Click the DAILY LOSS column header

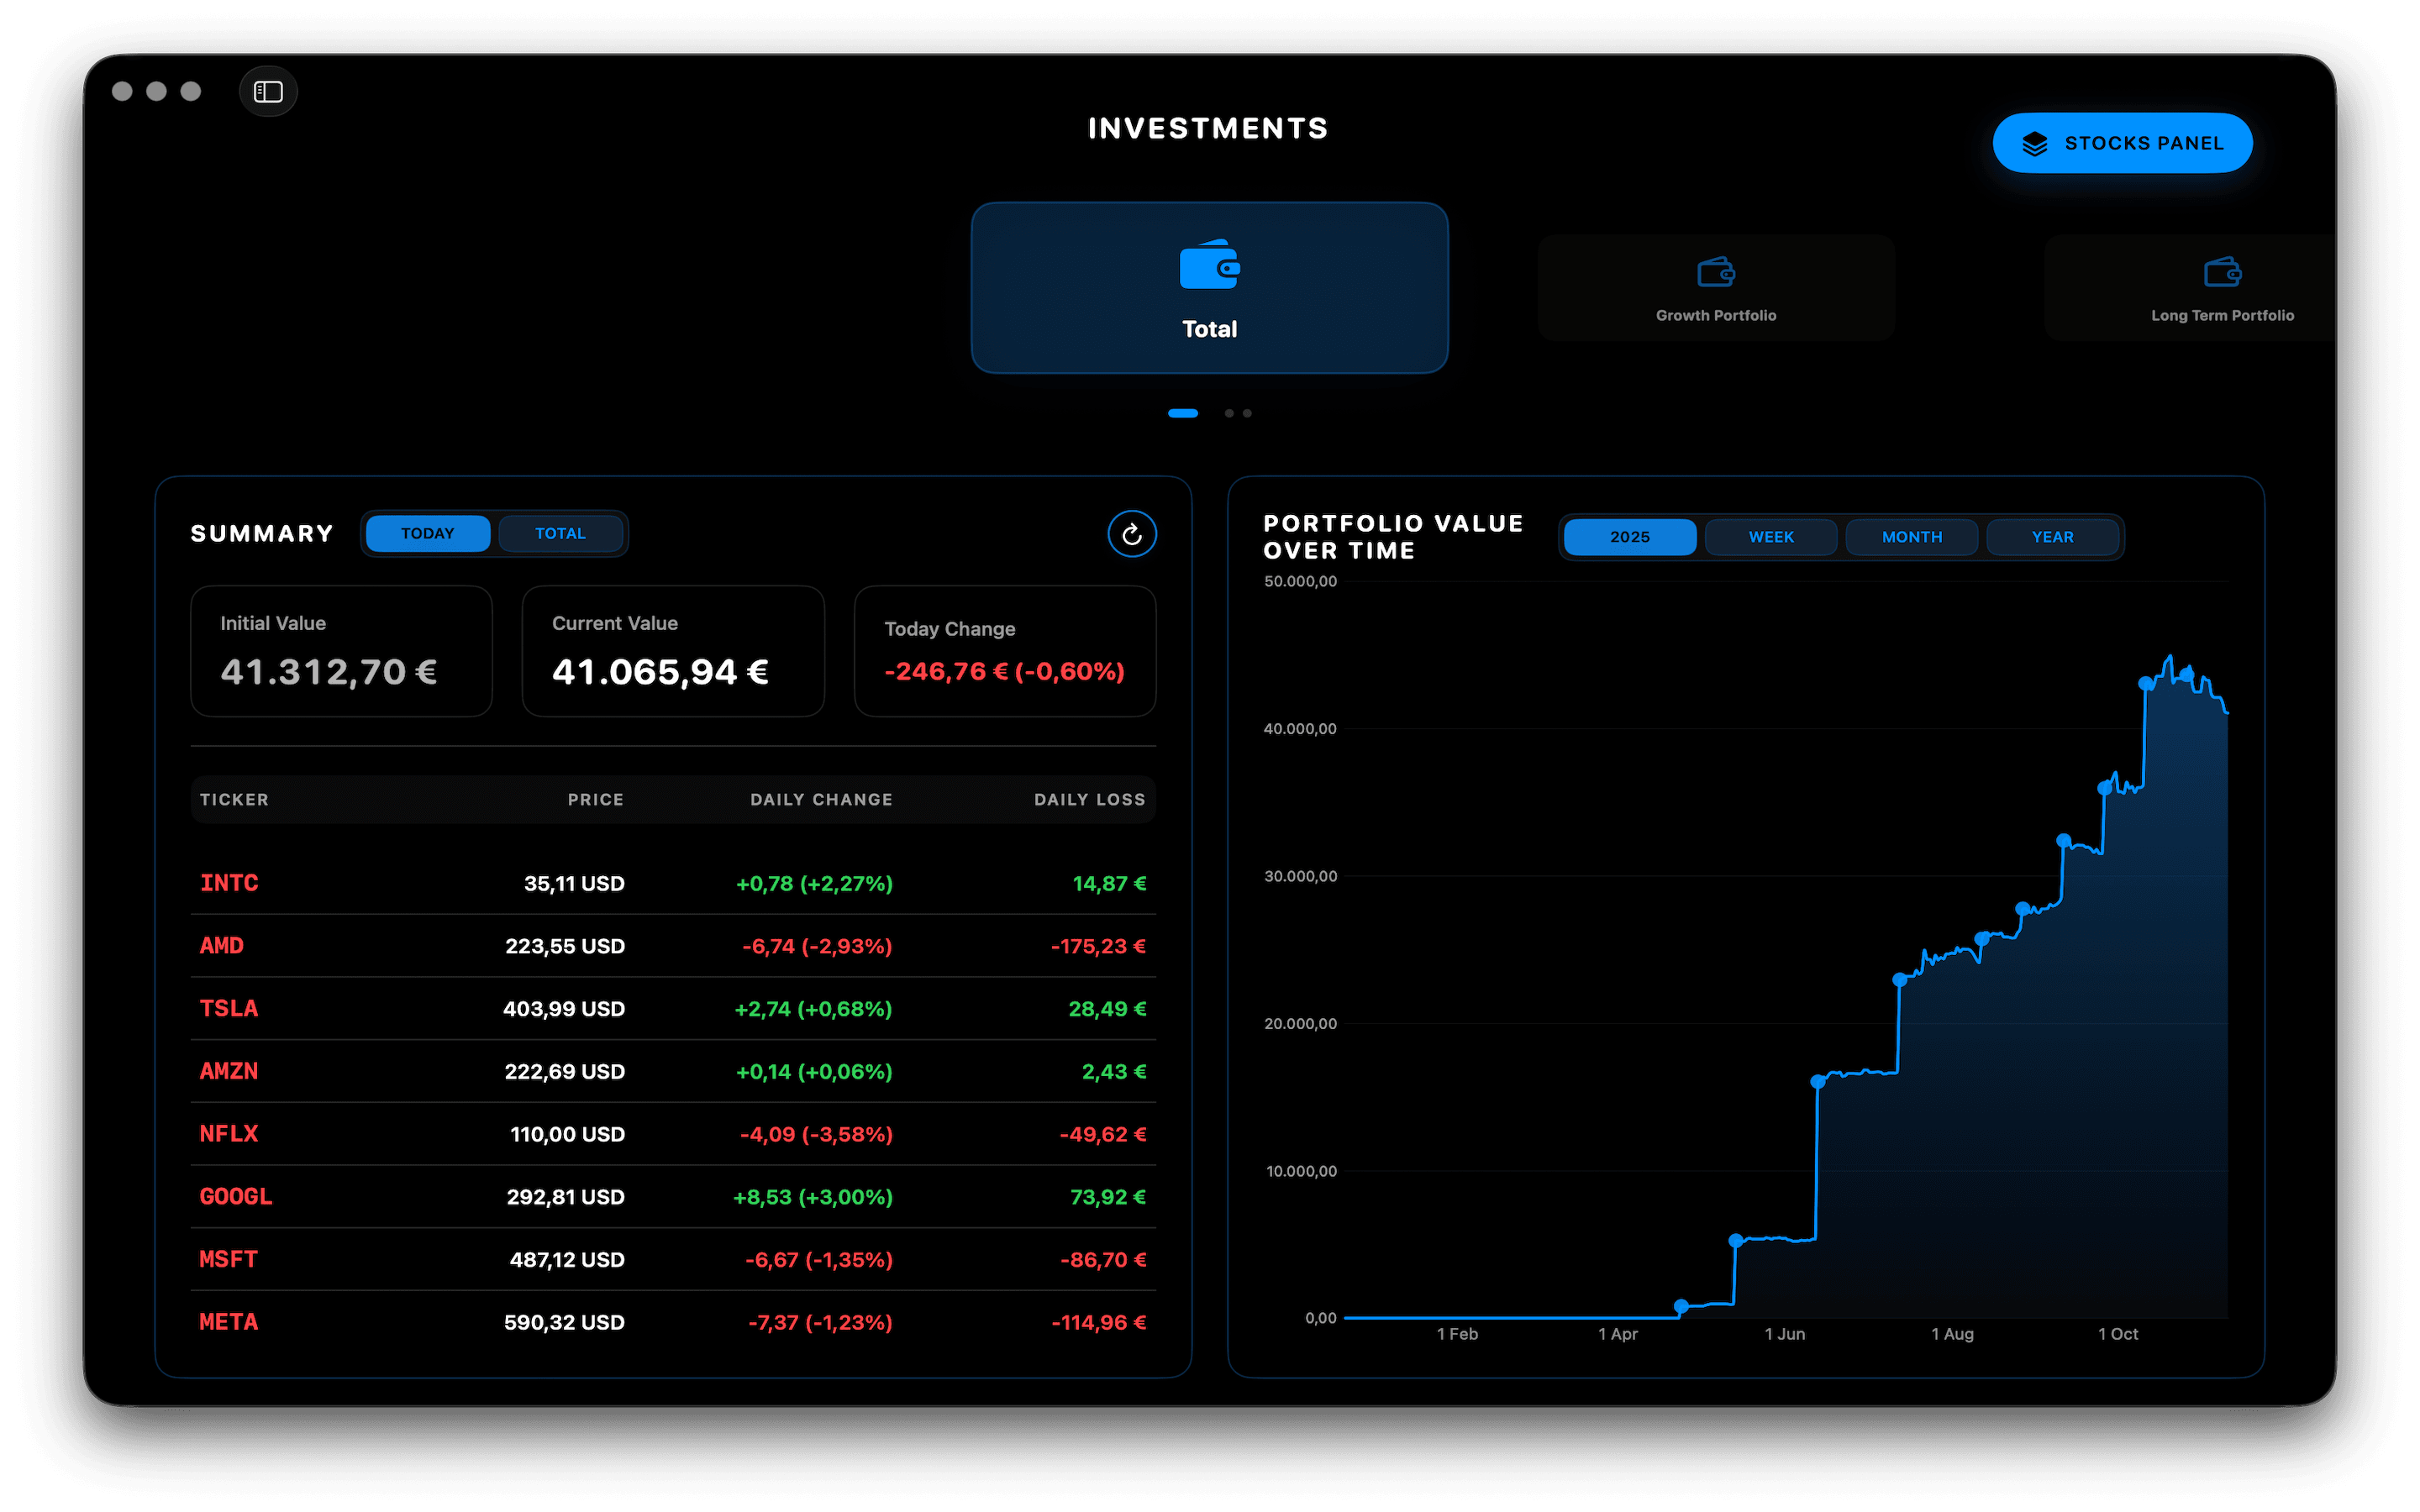1090,800
